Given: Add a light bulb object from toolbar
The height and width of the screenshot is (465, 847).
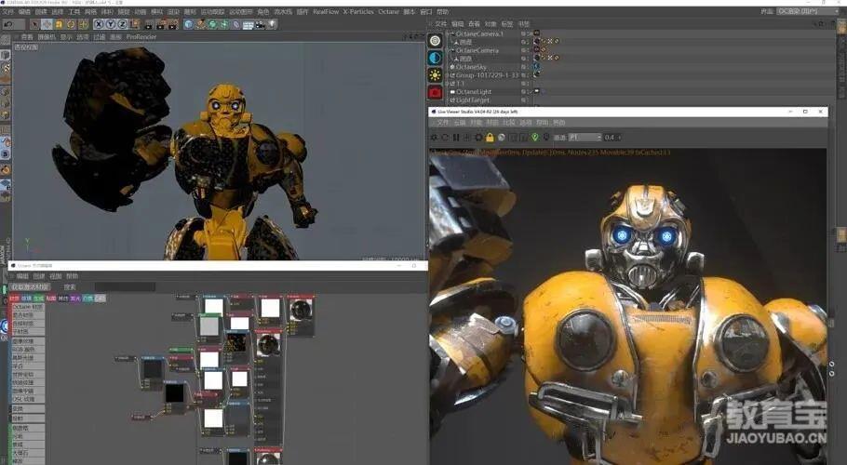Looking at the screenshot, I should click(x=272, y=24).
